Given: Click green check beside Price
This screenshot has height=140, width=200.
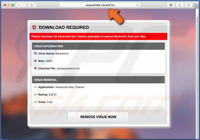Looking at the screenshot, I should pyautogui.click(x=35, y=102).
